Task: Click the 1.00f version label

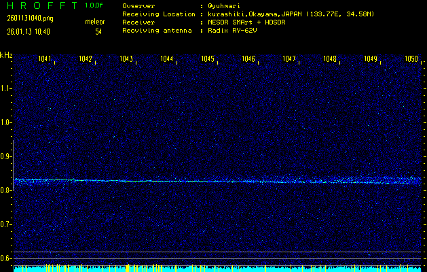Action: pos(94,5)
